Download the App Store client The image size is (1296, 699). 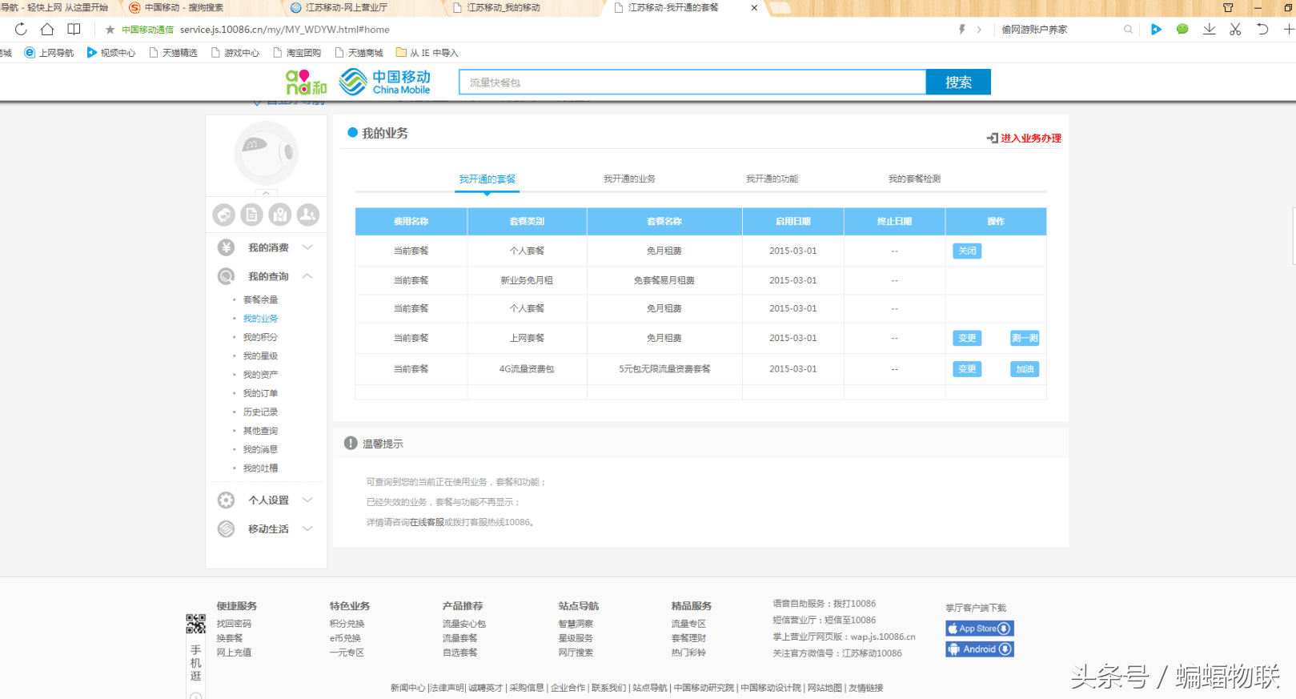pos(980,629)
